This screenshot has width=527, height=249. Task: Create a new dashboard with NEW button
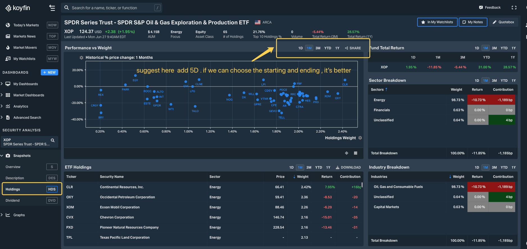pyautogui.click(x=49, y=73)
